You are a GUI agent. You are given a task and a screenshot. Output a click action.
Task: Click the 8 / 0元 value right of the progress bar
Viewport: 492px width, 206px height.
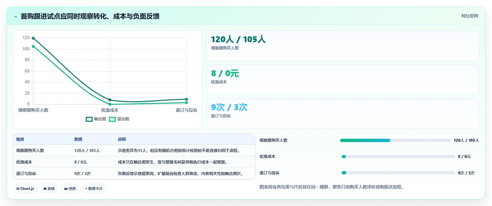[x=464, y=157]
